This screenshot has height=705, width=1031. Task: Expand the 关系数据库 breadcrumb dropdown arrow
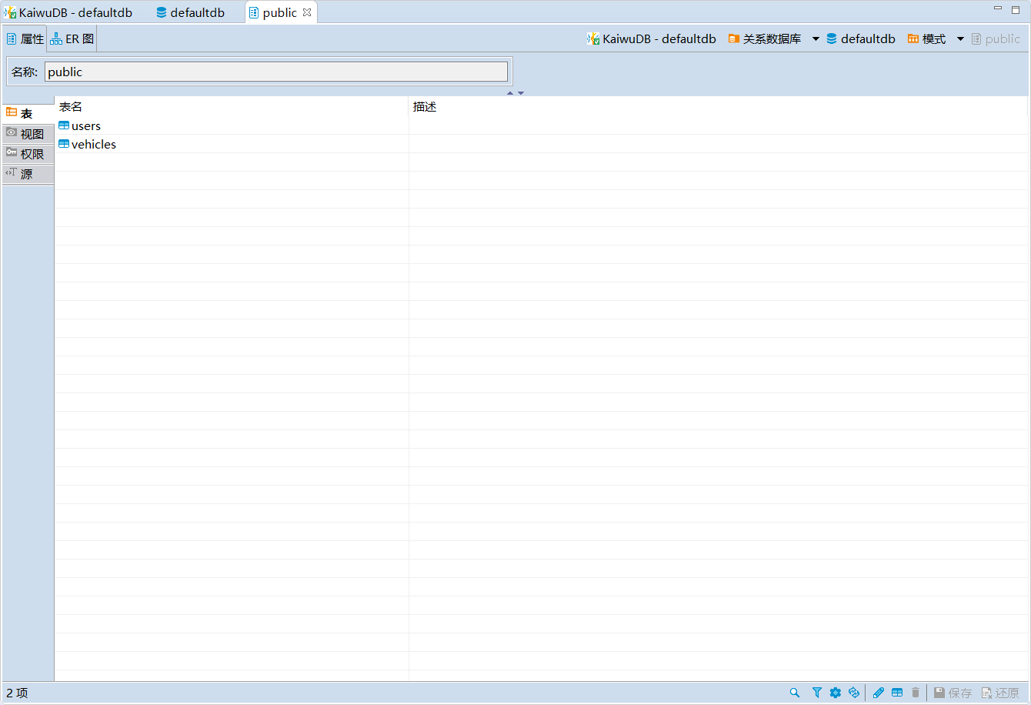coord(816,39)
